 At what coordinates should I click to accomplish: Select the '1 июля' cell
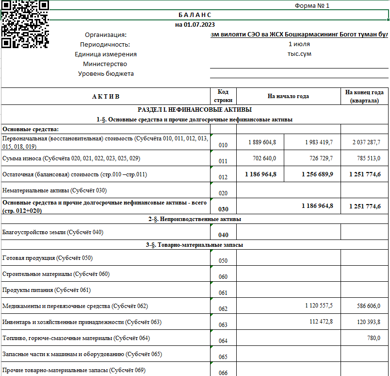(299, 44)
